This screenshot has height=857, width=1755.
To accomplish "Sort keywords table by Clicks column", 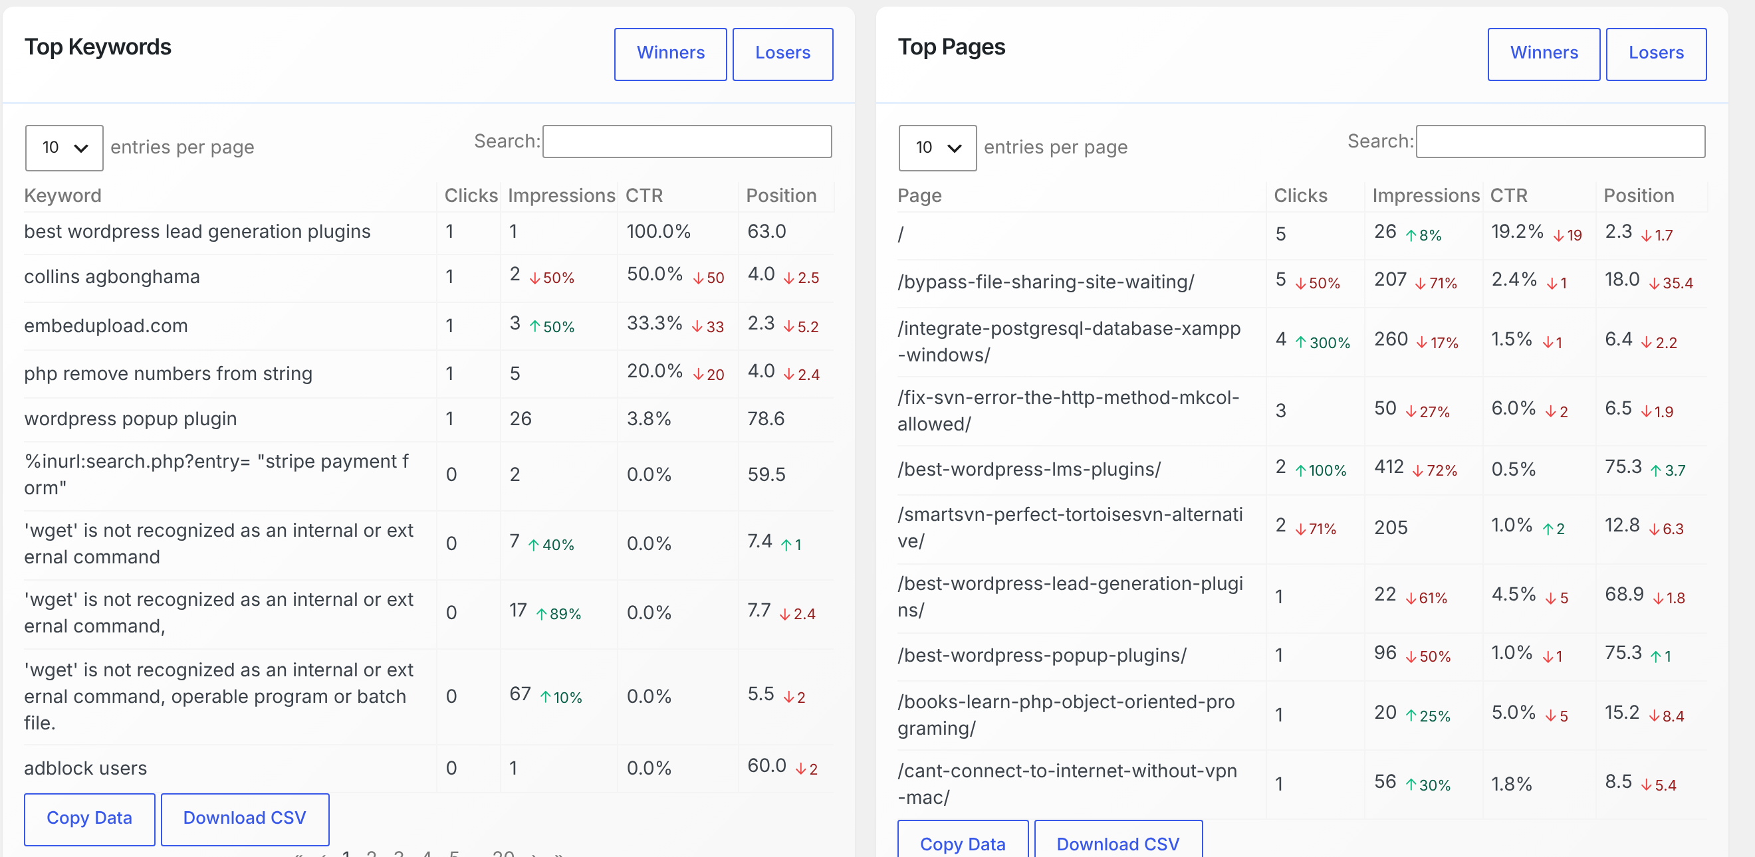I will coord(471,196).
